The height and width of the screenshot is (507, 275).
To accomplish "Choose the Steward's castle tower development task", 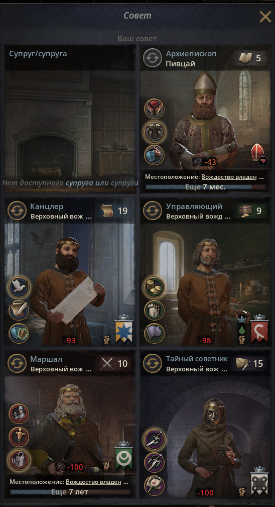I will coord(154,310).
